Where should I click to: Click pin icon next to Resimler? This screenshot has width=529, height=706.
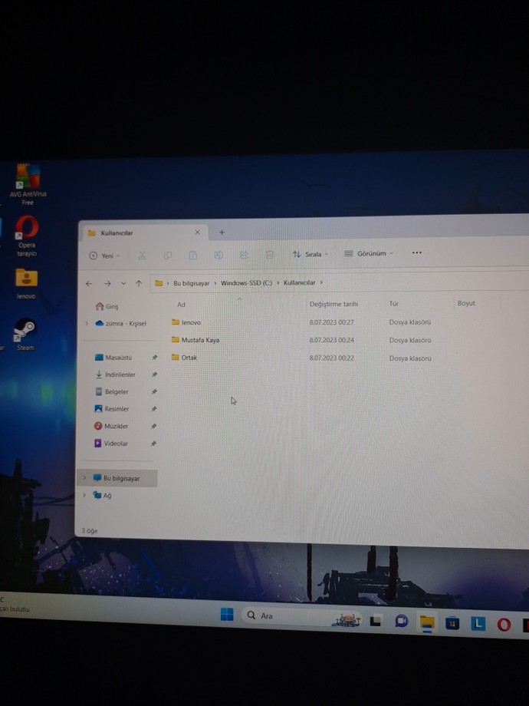click(x=154, y=409)
